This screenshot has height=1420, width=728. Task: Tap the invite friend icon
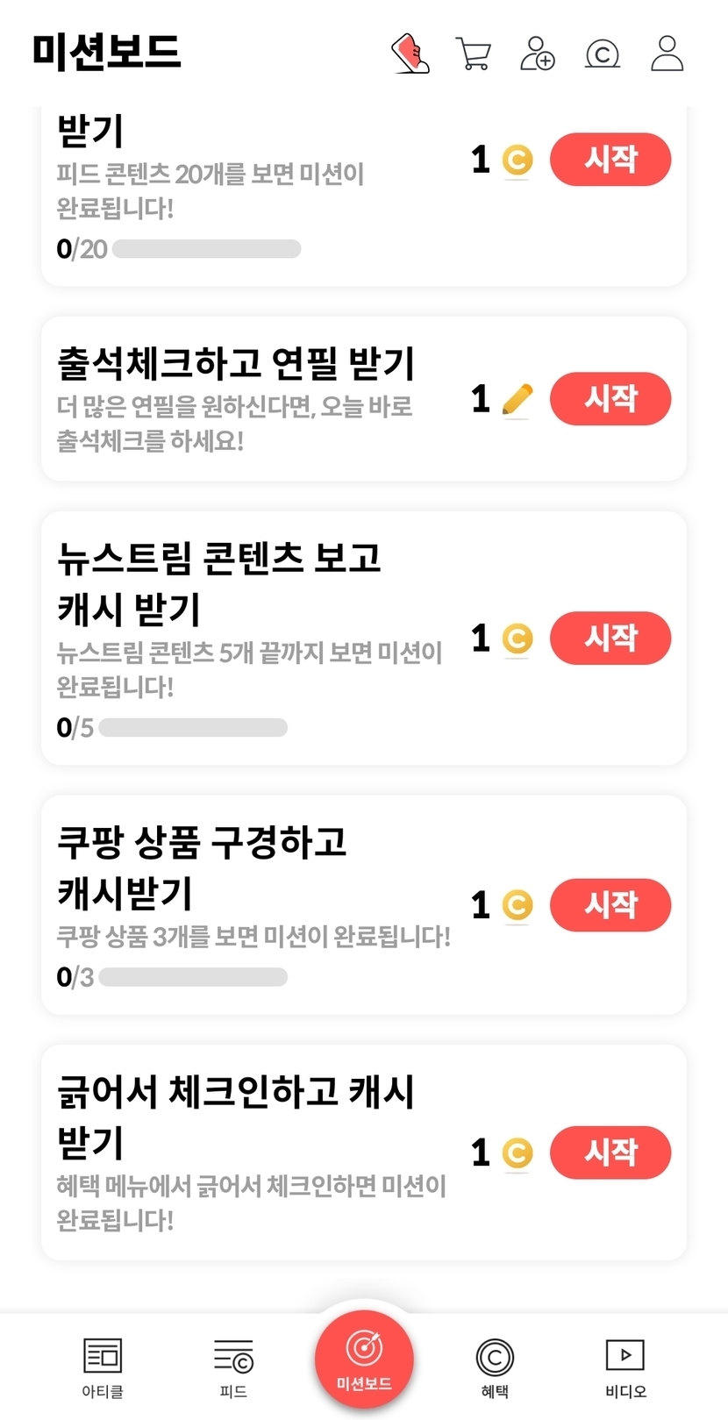click(537, 54)
